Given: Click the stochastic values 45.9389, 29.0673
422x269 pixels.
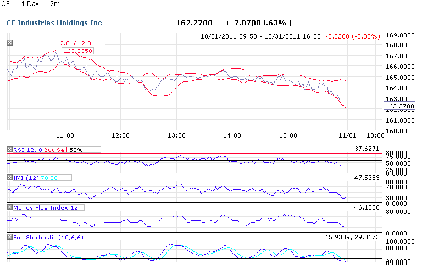Looking at the screenshot, I should 352,237.
